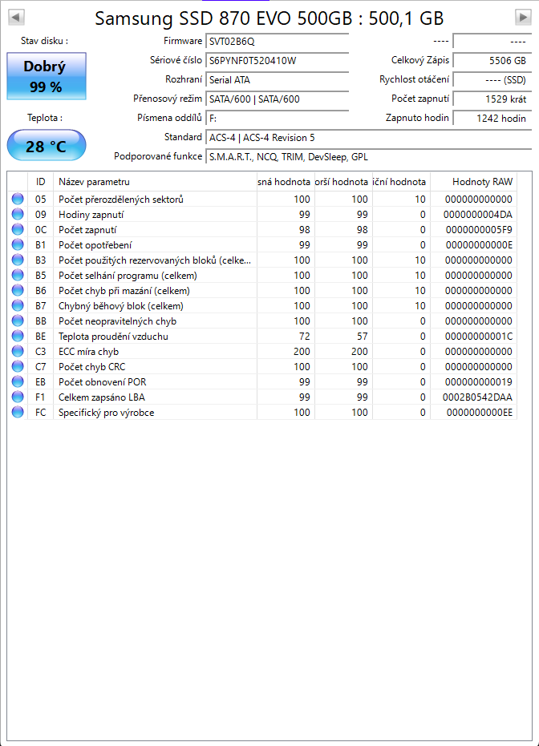Select row Hodiny zapnutí
Screen dimensions: 539x746
point(262,214)
